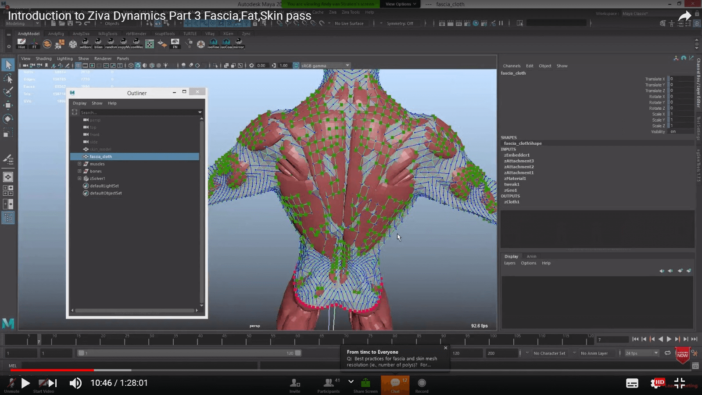Expand the muscles group in Outliner
The width and height of the screenshot is (702, 395).
[79, 164]
